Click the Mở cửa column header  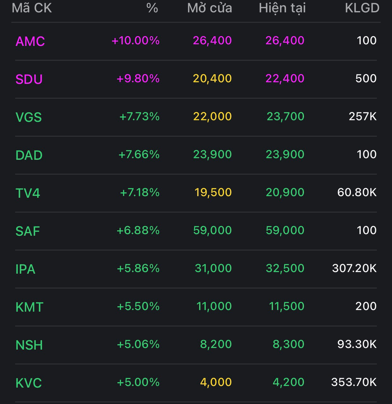(209, 8)
